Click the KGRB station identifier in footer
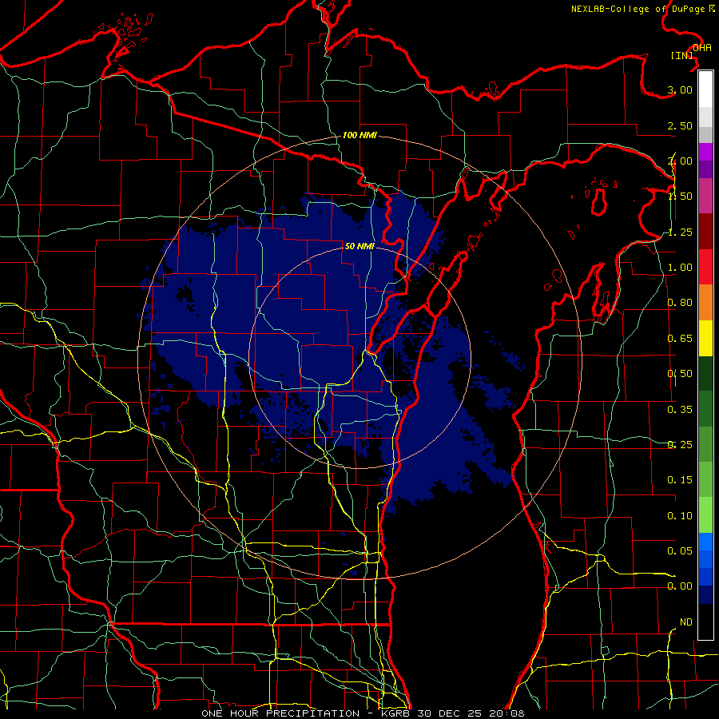Screen dimensions: 719x719 pos(396,713)
